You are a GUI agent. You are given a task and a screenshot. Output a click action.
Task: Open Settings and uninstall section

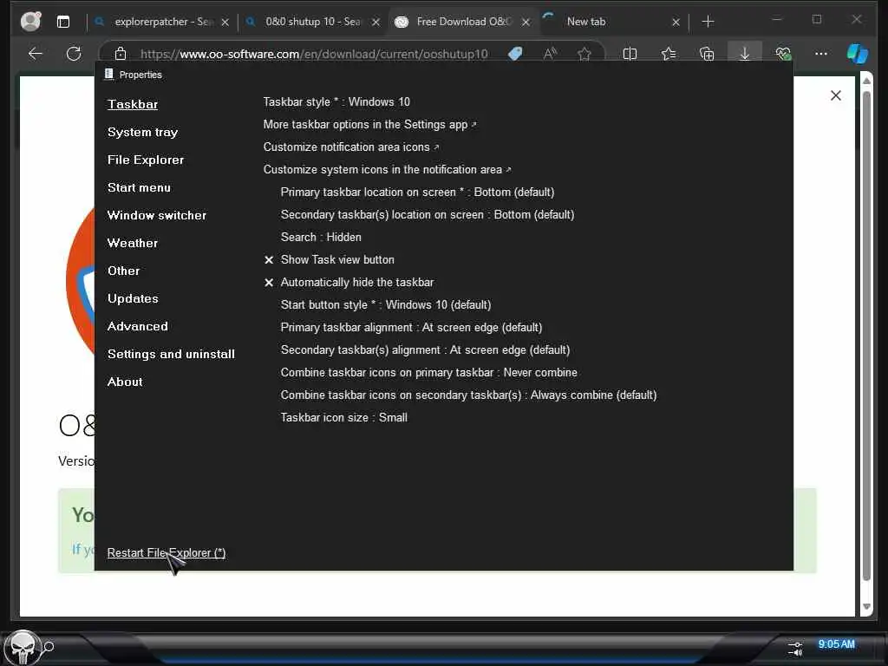[x=171, y=354]
